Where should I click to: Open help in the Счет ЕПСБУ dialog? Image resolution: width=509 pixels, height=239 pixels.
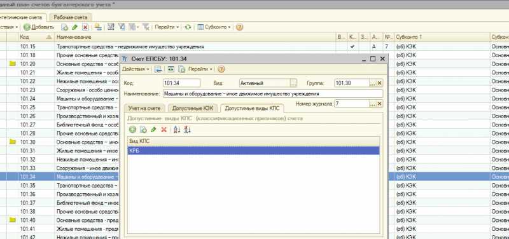click(221, 69)
